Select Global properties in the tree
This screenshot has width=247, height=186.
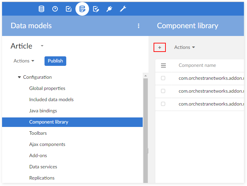coord(47,89)
